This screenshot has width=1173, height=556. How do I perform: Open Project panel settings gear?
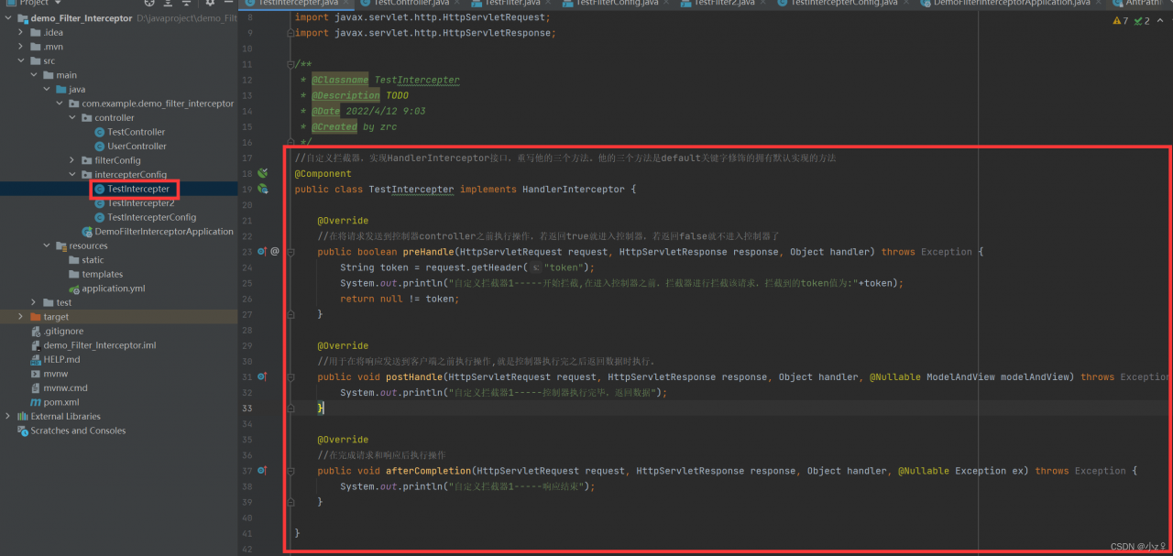[210, 3]
